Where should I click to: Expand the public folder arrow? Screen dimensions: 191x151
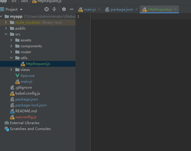coord(6,28)
